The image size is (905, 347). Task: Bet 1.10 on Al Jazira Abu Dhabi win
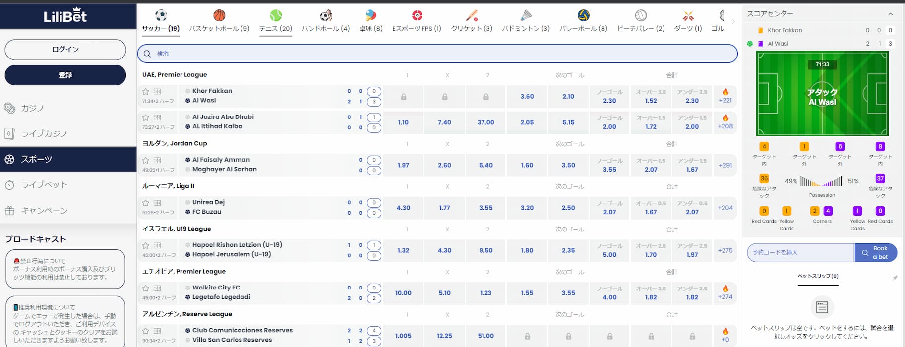pyautogui.click(x=403, y=122)
